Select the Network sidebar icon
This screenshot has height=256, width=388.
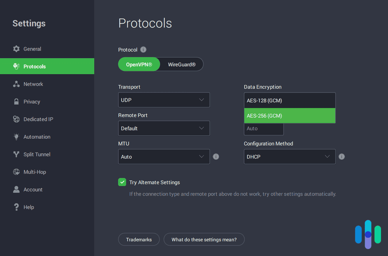click(x=16, y=84)
